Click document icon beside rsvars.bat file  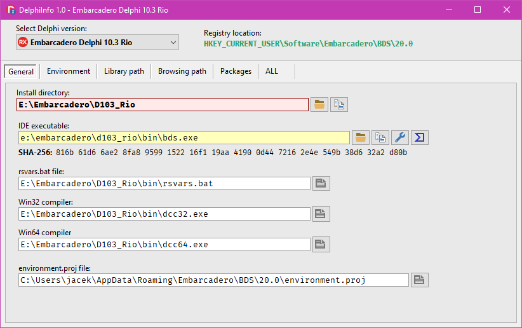[x=321, y=184]
